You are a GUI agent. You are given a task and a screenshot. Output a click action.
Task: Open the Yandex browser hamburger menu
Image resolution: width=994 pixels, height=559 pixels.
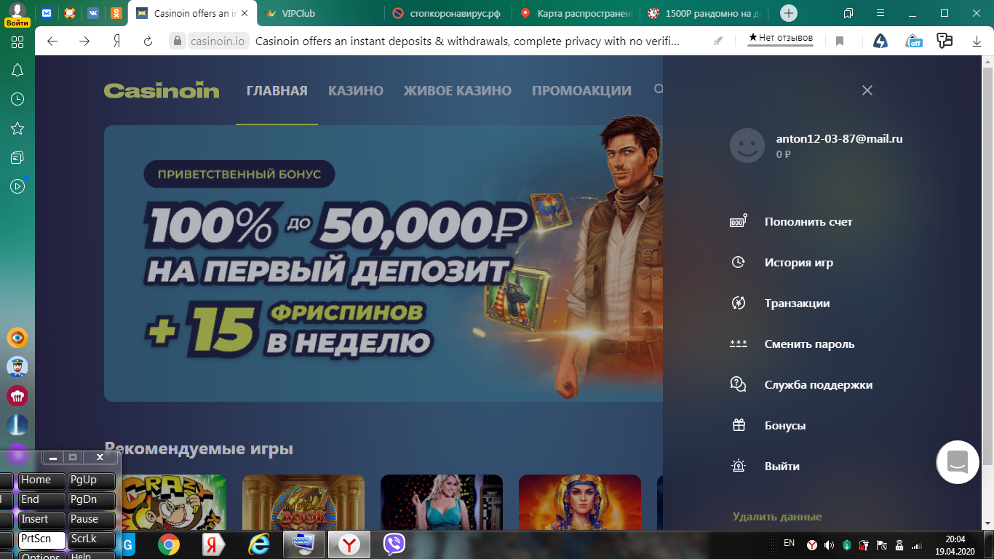point(880,13)
